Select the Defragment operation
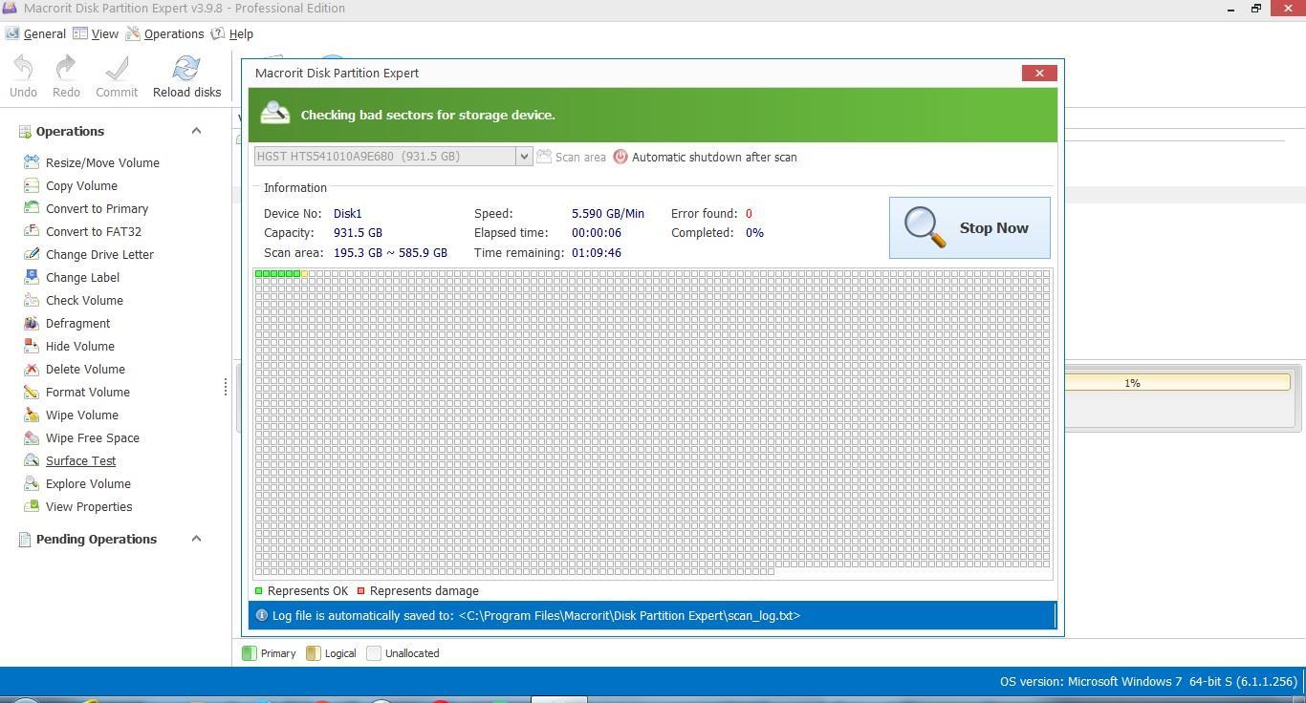This screenshot has height=703, width=1306. click(x=77, y=323)
